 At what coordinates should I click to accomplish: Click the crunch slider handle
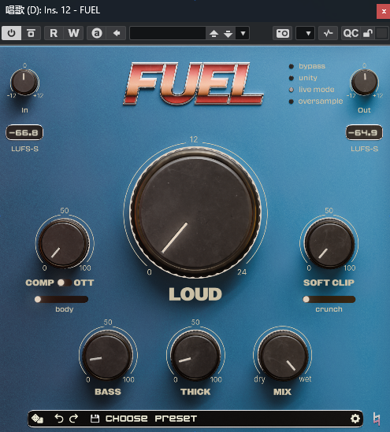click(306, 299)
